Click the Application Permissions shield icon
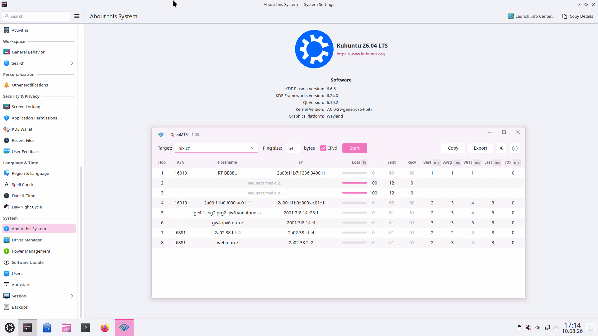The width and height of the screenshot is (598, 336). pyautogui.click(x=7, y=118)
